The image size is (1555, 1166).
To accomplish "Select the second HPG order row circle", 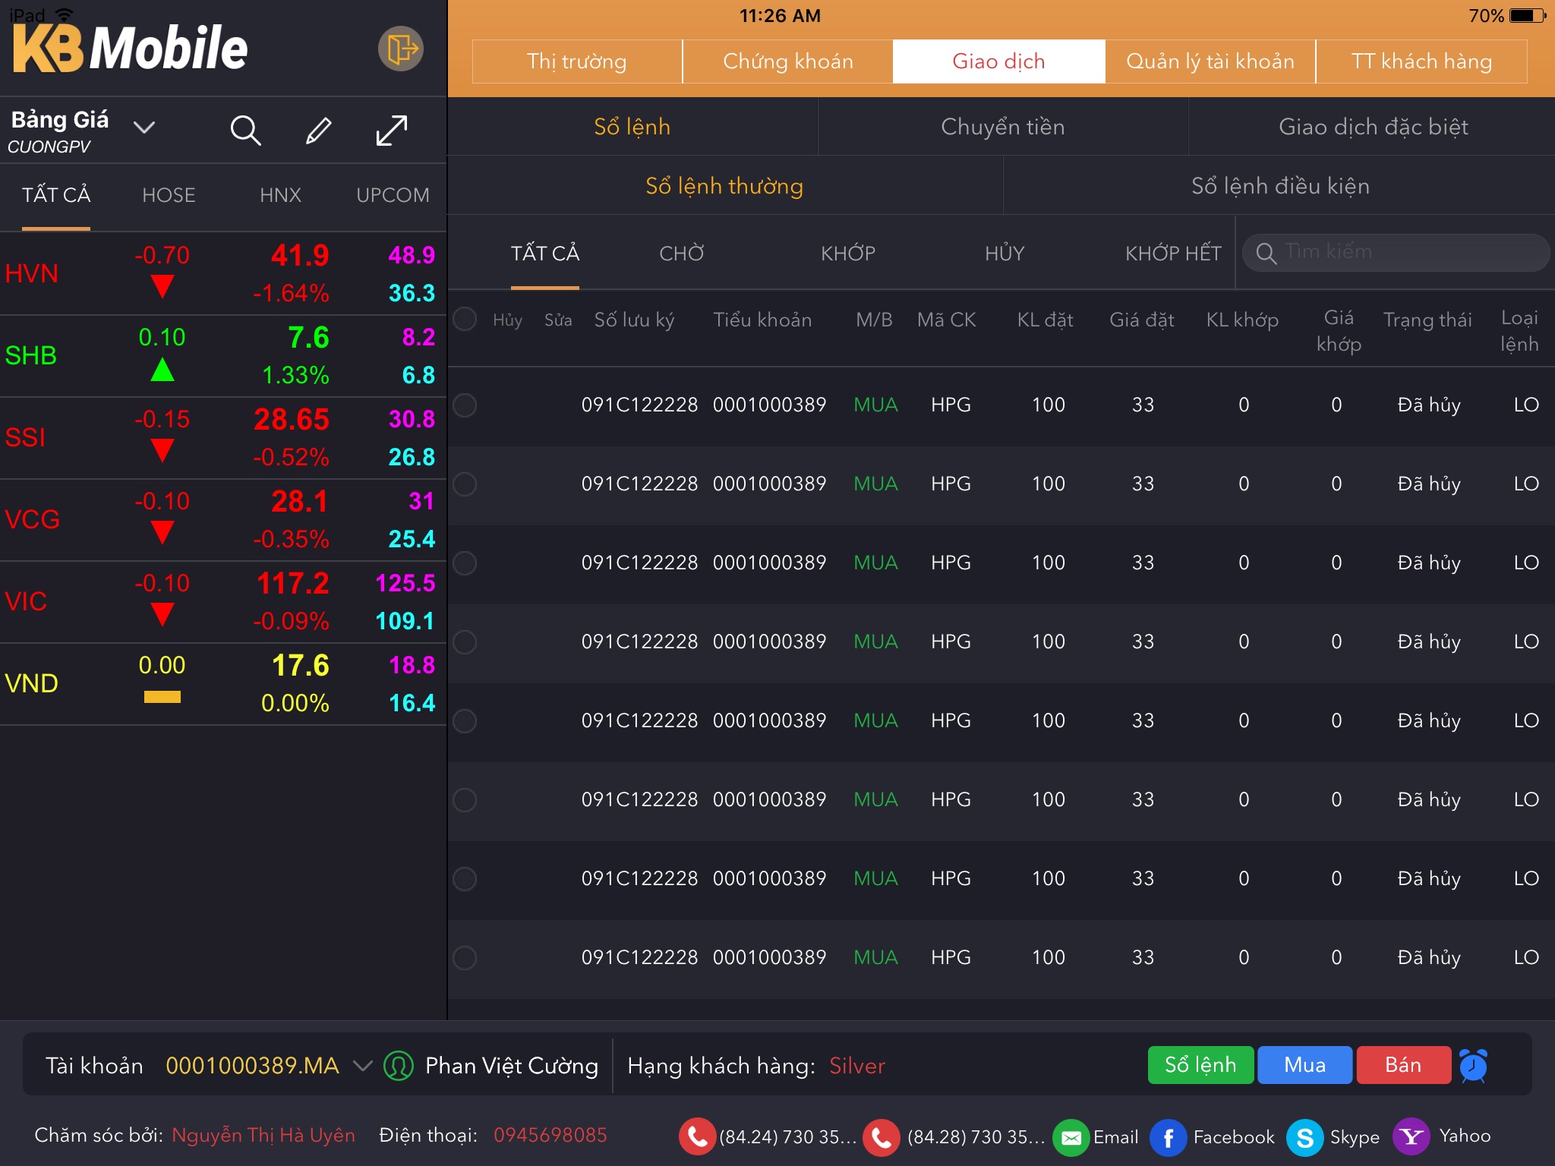I will tap(465, 484).
